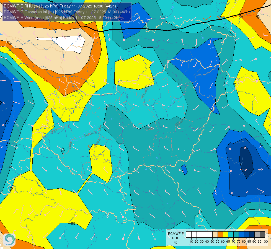This screenshot has height=249, width=271.
Task: Pick the bright blue 75–80 legend swatch
Action: [x=241, y=235]
